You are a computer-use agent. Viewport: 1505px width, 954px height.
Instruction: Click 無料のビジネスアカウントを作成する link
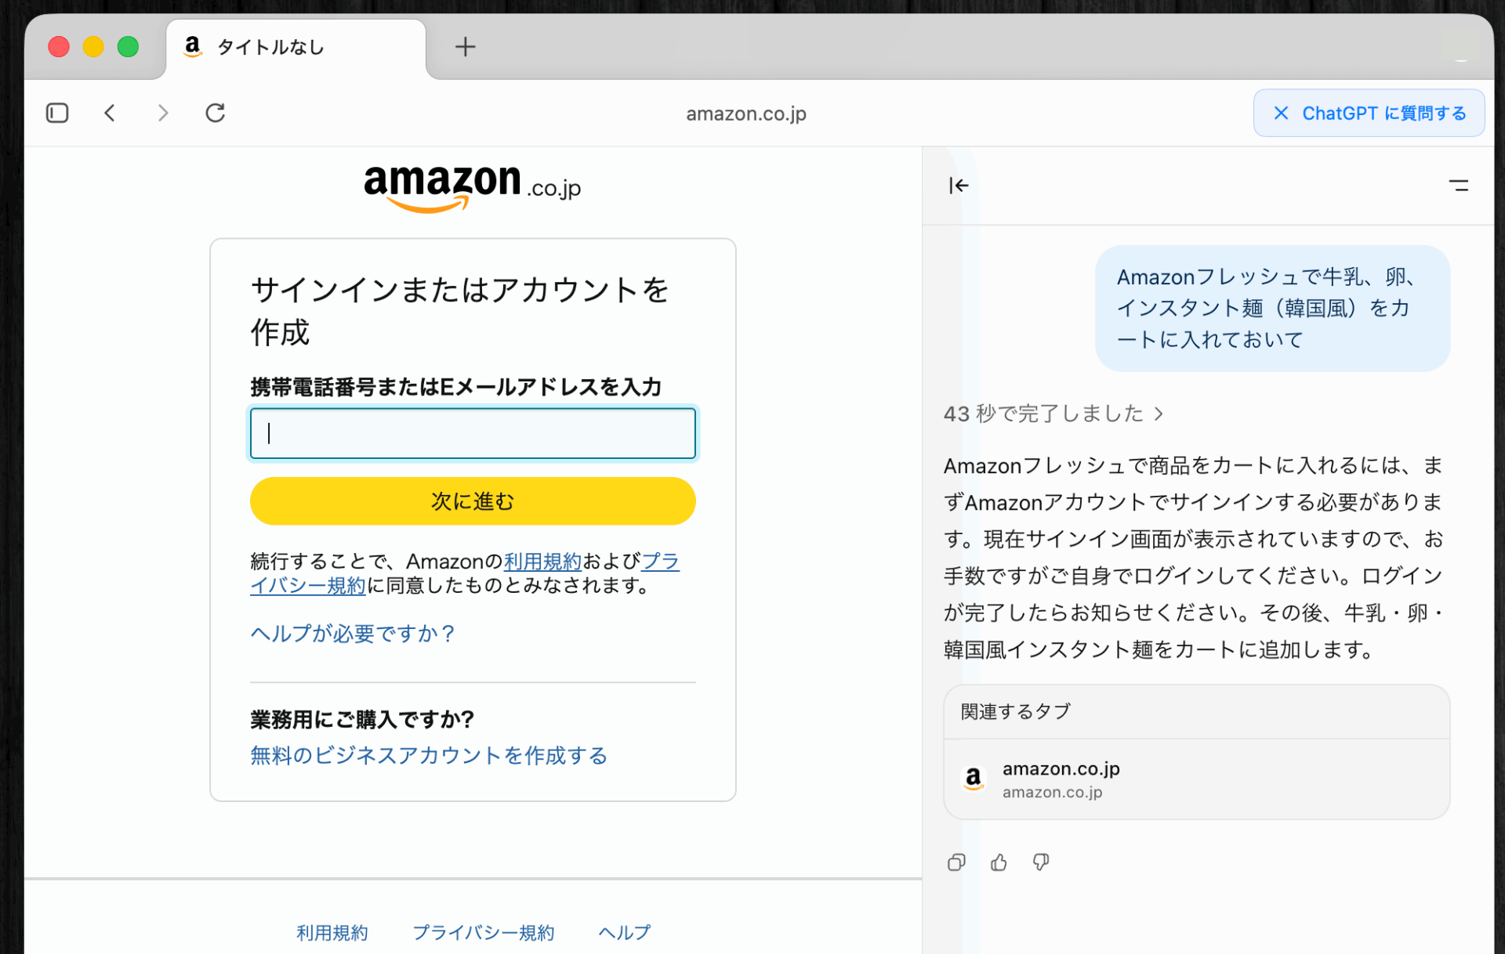coord(429,755)
